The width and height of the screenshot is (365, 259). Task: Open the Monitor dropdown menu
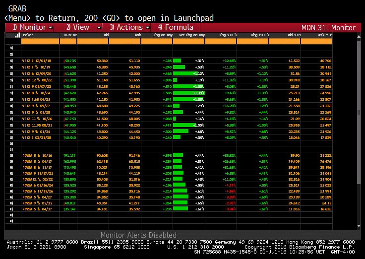point(29,27)
